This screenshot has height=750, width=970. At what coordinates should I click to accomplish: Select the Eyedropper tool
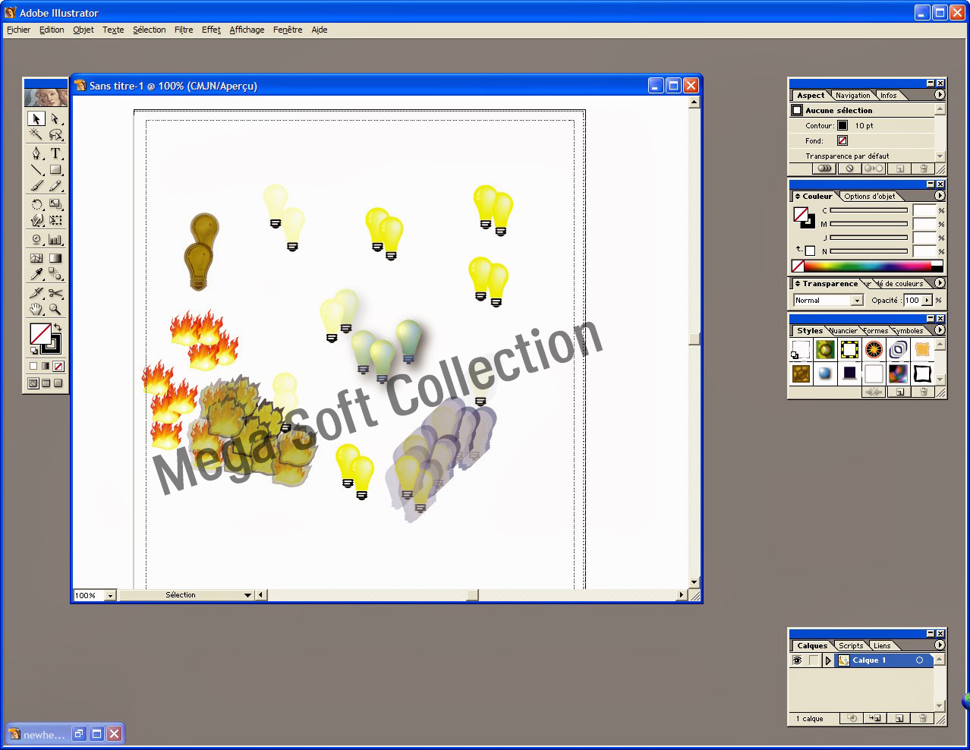(36, 275)
